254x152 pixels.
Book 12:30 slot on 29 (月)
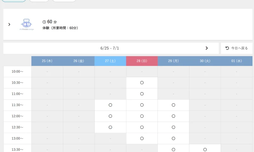point(173,127)
